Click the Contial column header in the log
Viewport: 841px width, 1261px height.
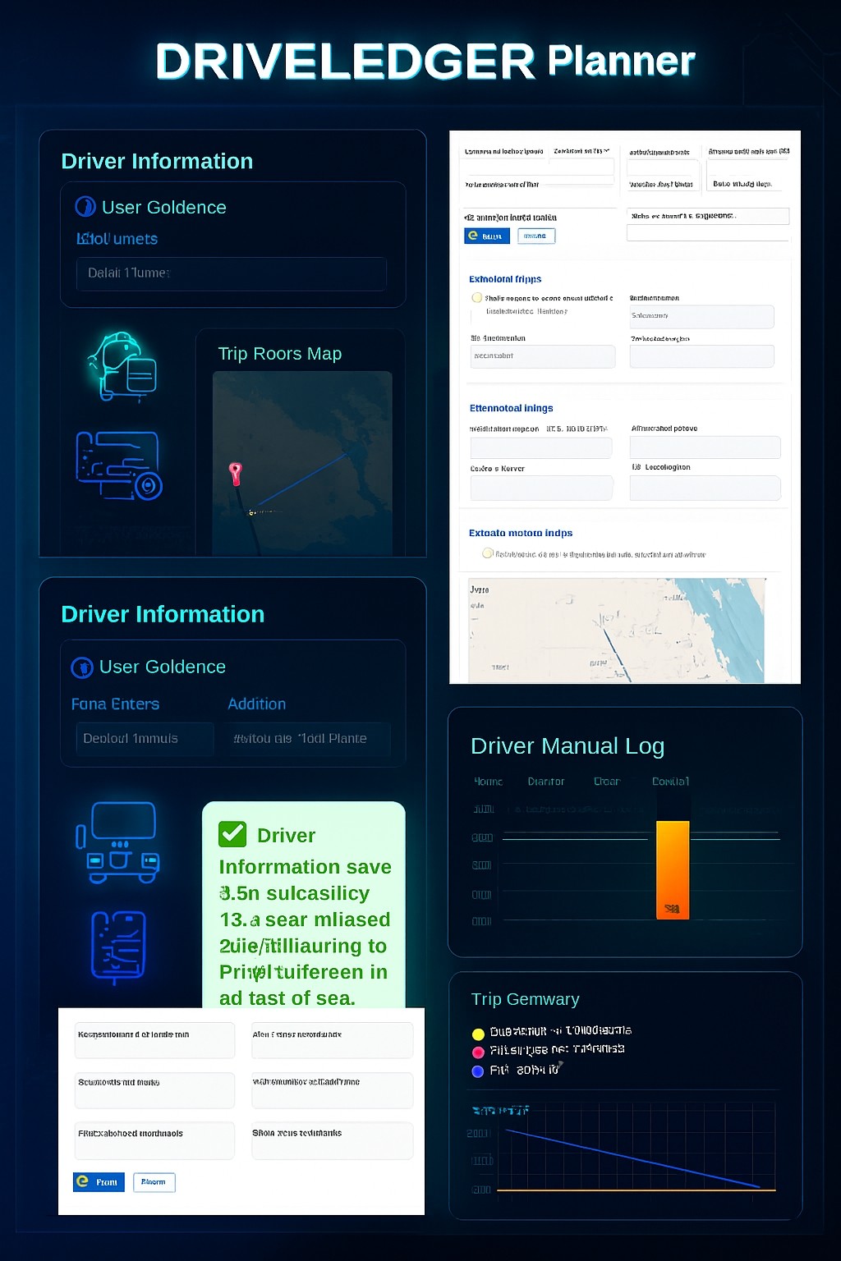(670, 782)
